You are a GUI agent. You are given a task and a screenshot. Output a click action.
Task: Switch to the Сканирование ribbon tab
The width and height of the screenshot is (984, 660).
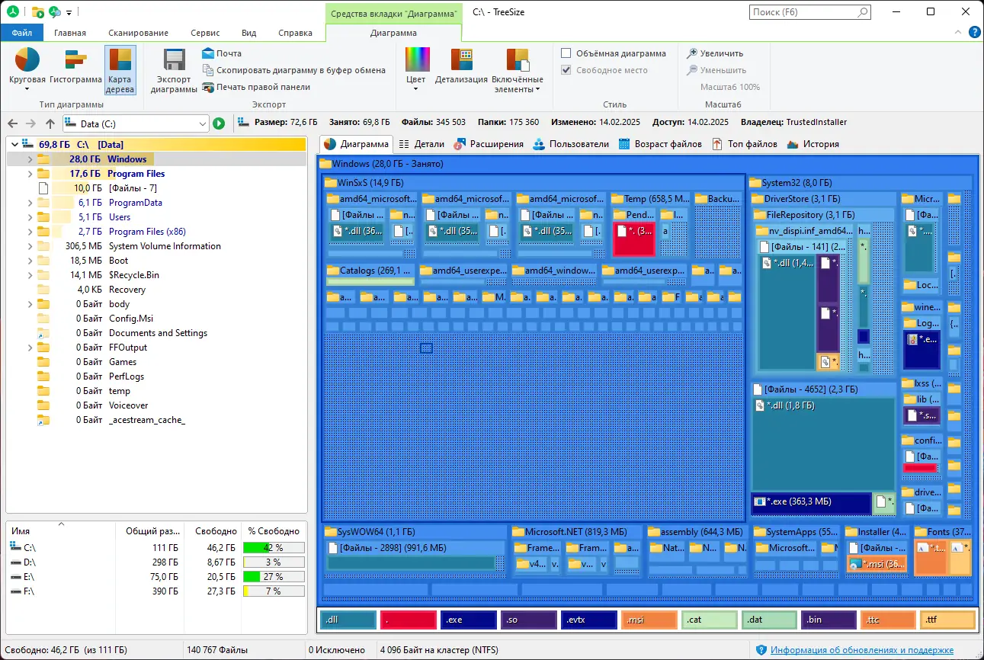click(138, 33)
